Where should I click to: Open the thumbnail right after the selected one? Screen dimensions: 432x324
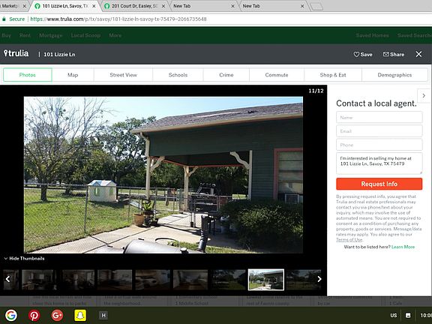tap(303, 279)
